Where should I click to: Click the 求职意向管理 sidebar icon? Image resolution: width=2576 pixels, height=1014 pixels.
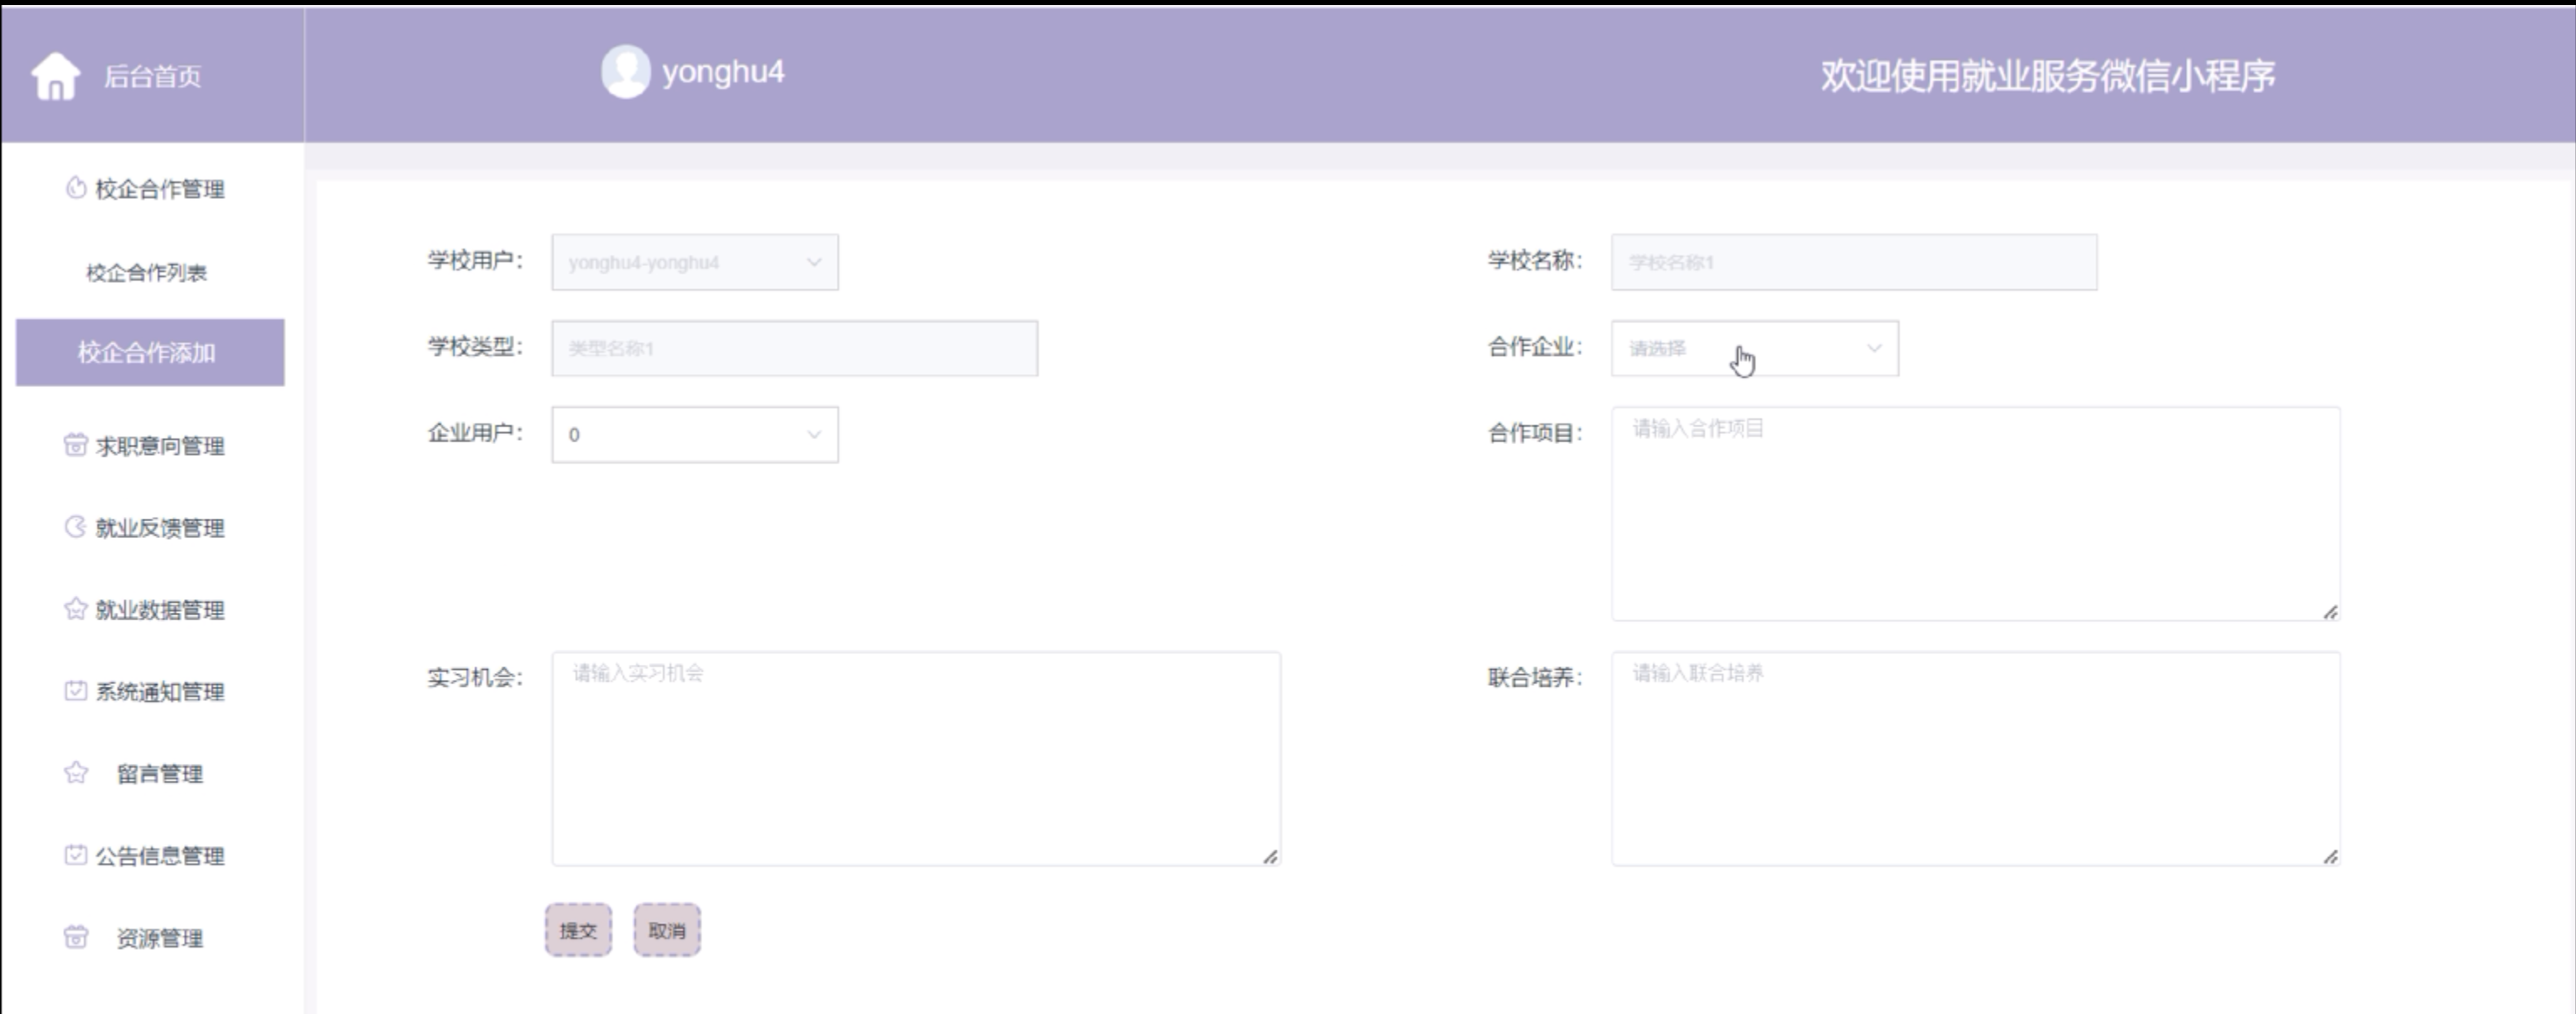(x=76, y=445)
